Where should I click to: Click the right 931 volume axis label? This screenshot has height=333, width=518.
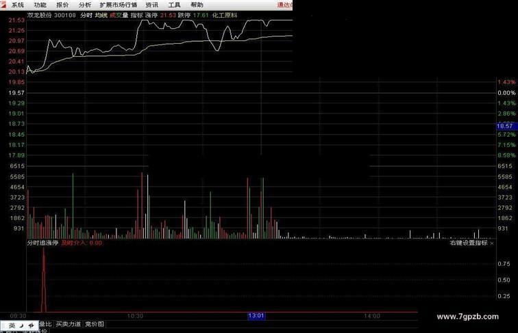click(x=502, y=228)
